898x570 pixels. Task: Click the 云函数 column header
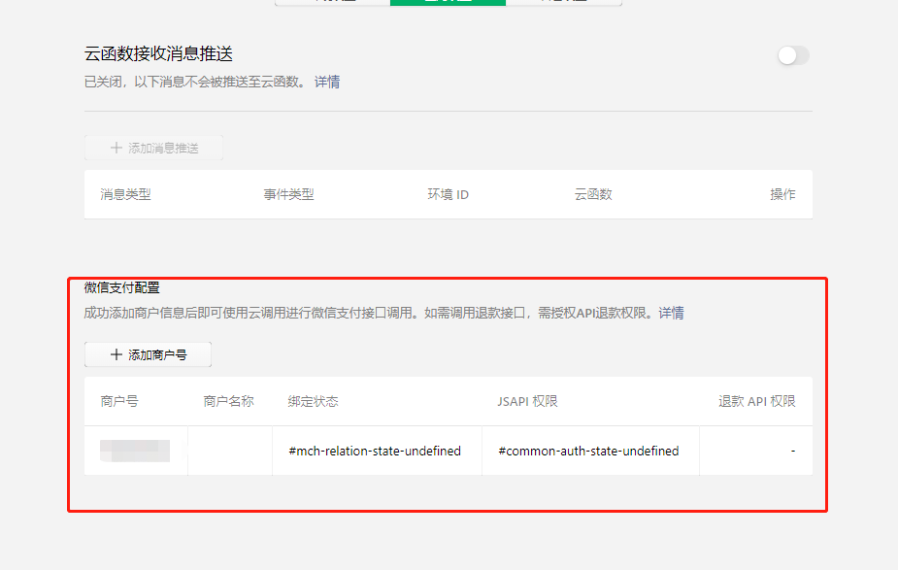(593, 194)
